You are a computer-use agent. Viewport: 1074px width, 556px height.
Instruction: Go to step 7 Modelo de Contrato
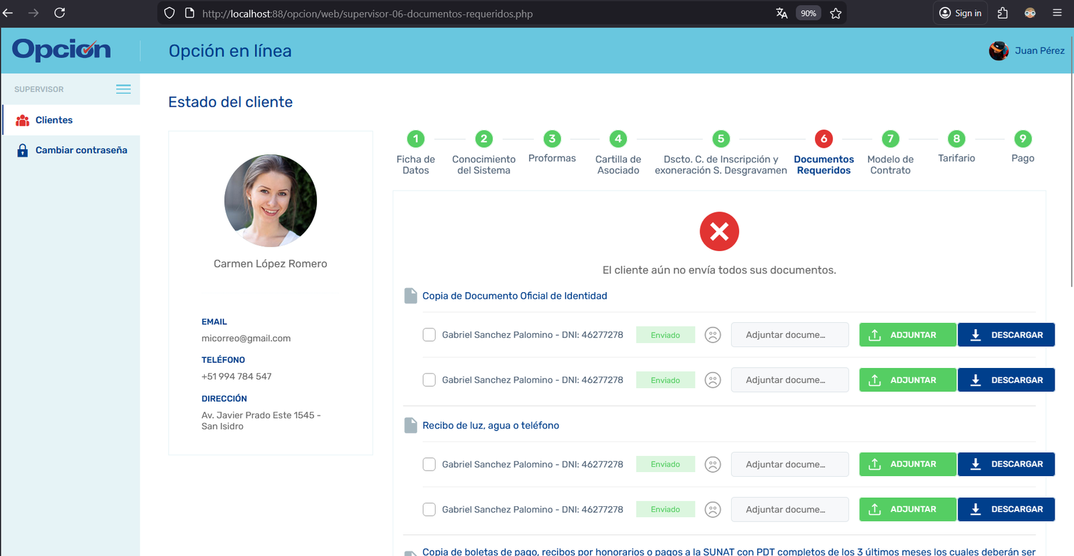click(x=890, y=152)
